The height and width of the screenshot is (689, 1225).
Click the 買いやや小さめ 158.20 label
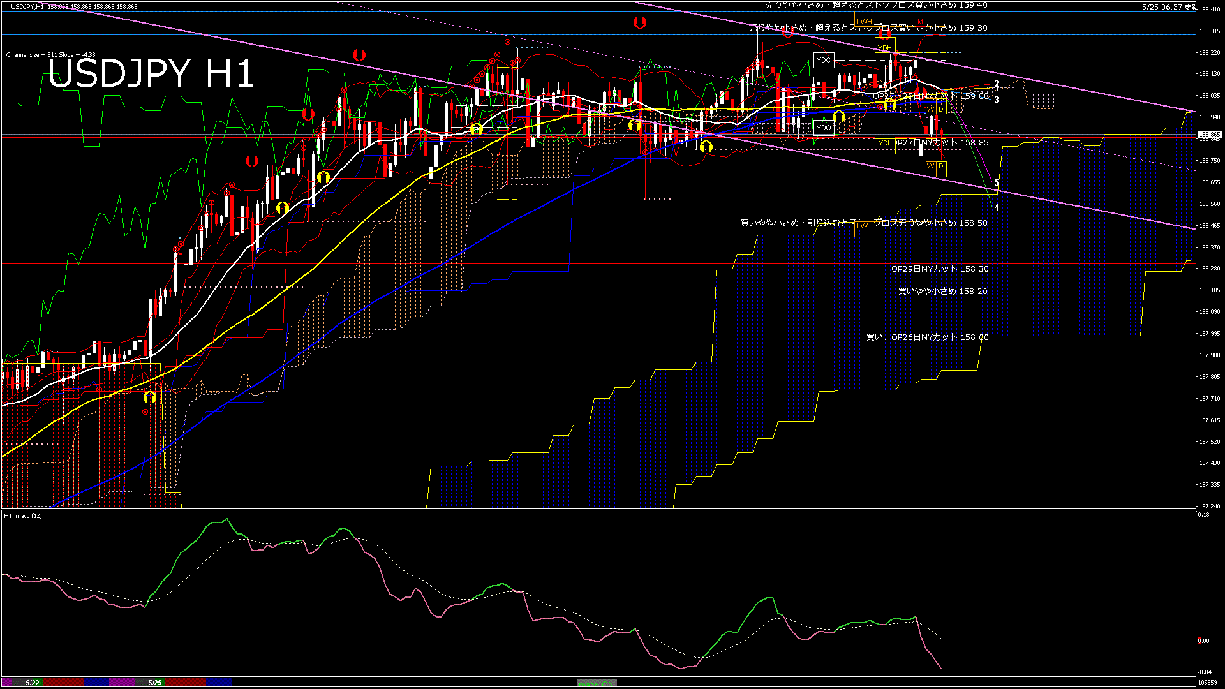tap(943, 291)
